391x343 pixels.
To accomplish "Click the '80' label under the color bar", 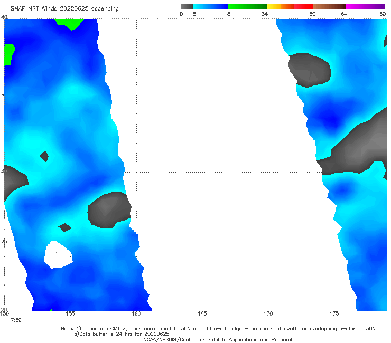I will pyautogui.click(x=383, y=14).
